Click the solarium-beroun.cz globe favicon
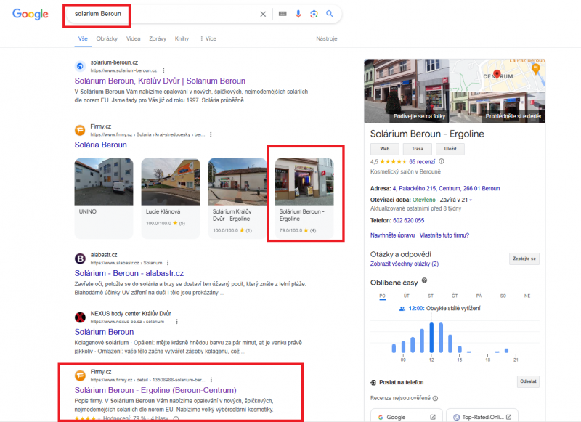Viewport: 581px width, 422px height. (x=80, y=66)
